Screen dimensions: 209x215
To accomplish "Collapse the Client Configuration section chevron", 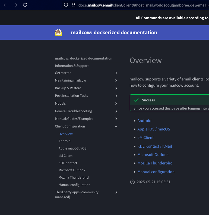I will (116, 126).
